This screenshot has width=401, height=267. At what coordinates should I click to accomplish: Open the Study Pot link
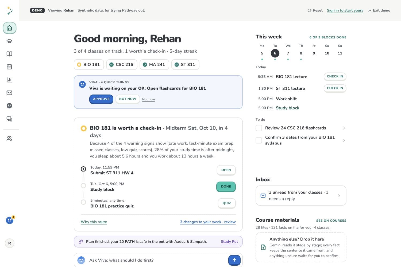click(229, 242)
